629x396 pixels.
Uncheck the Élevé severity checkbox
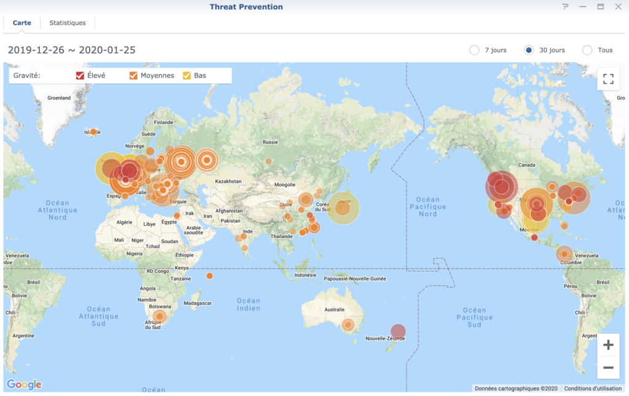point(80,76)
